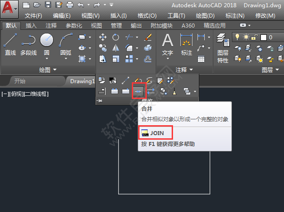Click layer 0 white color swatch

coord(264,38)
